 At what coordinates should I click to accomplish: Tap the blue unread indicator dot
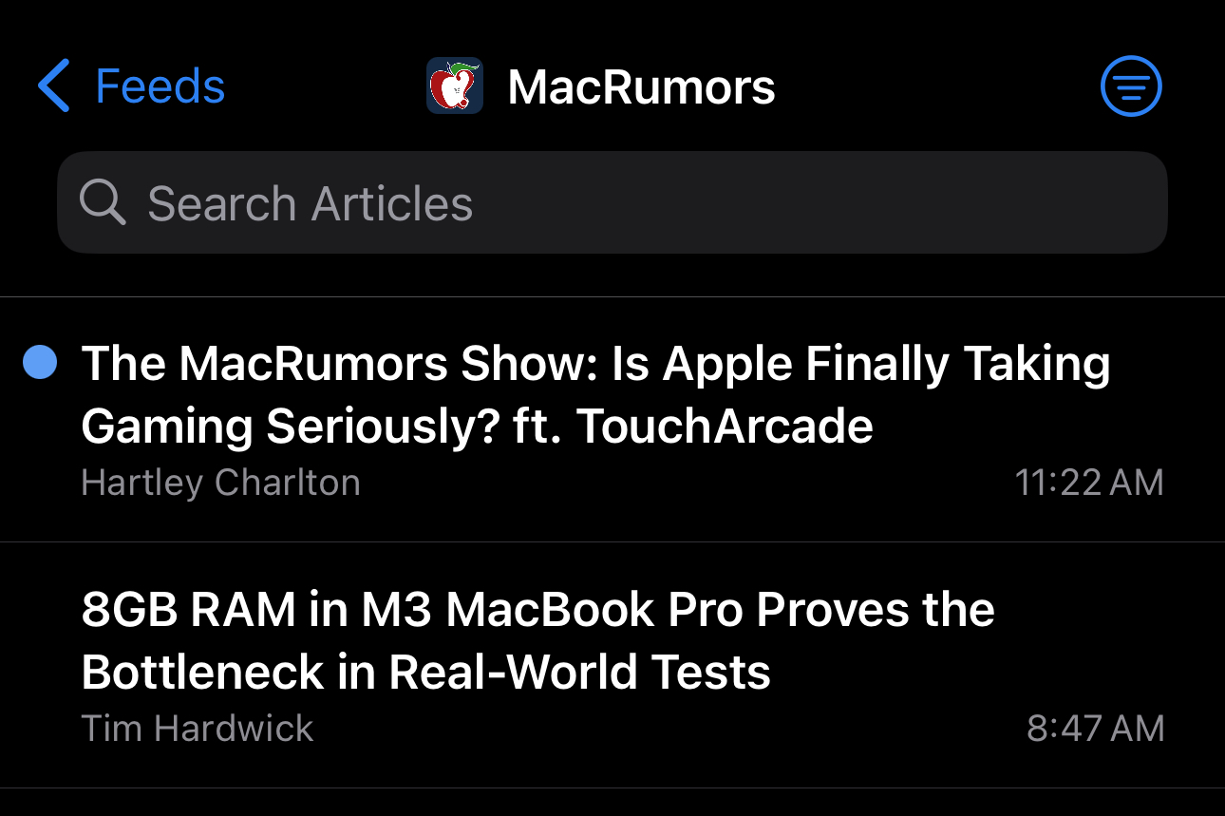[40, 363]
